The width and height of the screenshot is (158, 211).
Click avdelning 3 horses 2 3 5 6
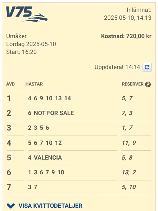coord(39,128)
